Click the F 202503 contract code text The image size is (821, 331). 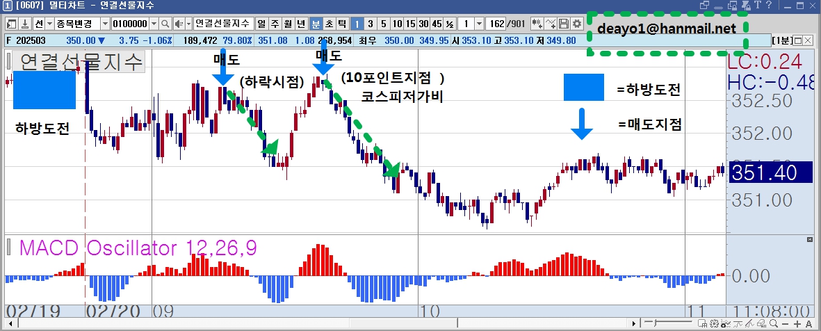point(26,40)
